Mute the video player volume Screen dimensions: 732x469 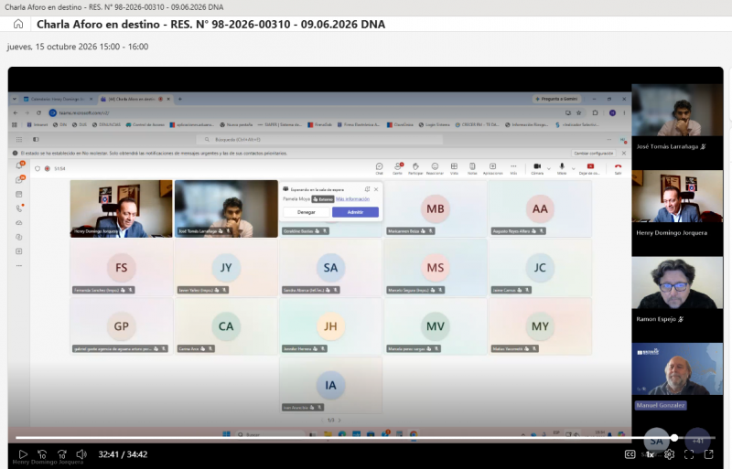point(81,454)
